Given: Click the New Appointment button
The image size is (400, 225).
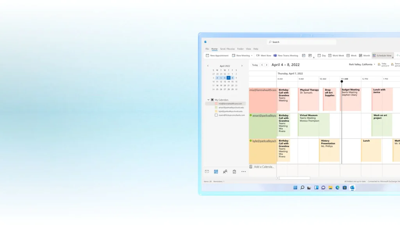Looking at the screenshot, I should [x=217, y=55].
